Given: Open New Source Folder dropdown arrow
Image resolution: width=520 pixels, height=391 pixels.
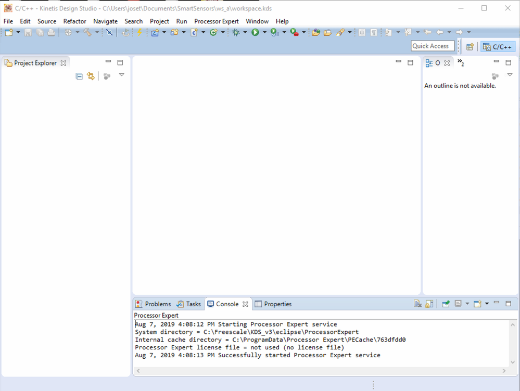Looking at the screenshot, I should tap(183, 32).
